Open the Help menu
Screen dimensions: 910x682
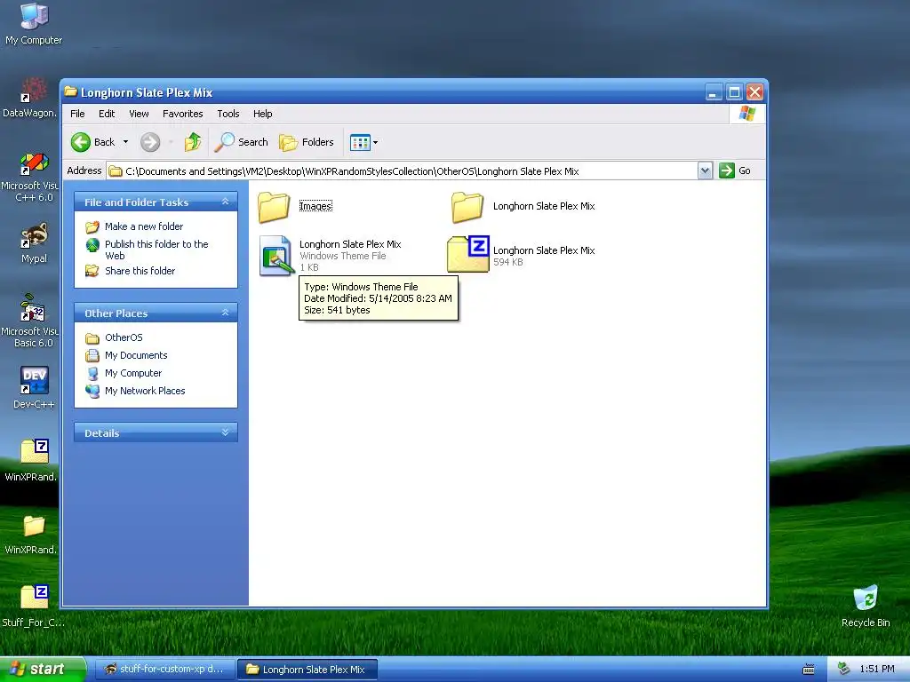(x=262, y=114)
